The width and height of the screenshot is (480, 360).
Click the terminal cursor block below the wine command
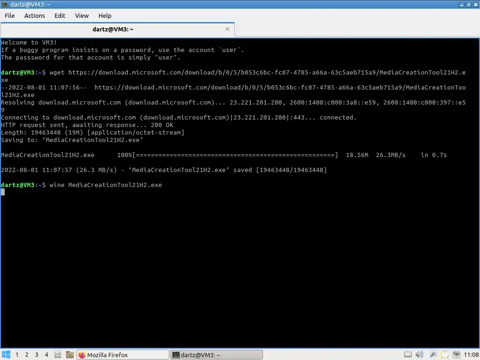tap(3, 192)
